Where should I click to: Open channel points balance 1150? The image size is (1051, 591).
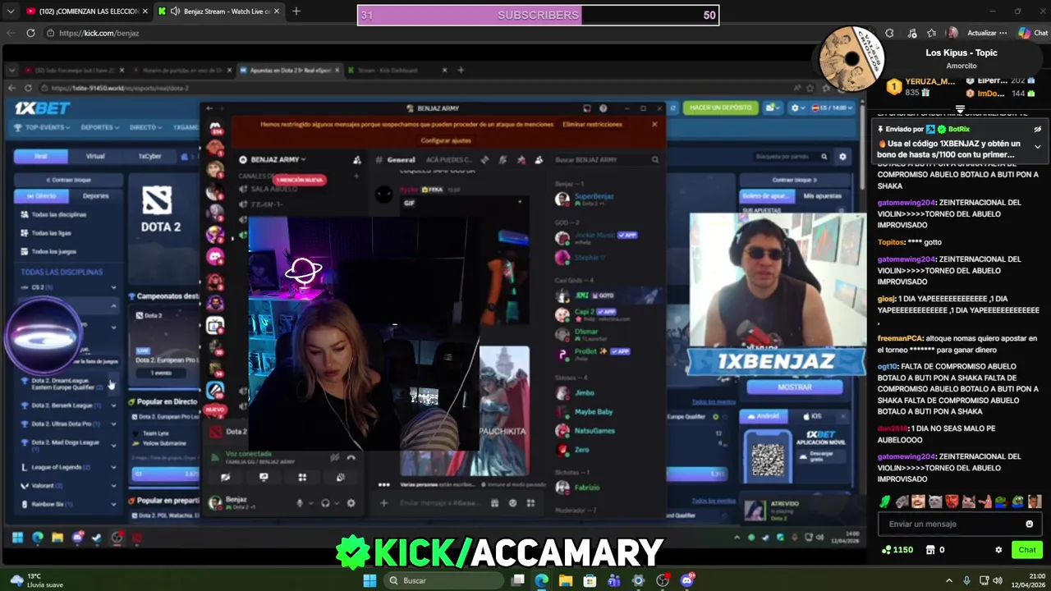pos(897,550)
